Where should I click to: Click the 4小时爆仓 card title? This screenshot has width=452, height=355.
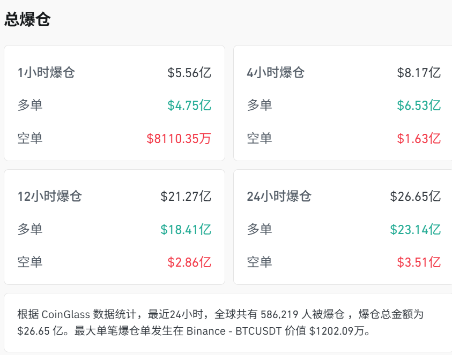click(x=276, y=72)
